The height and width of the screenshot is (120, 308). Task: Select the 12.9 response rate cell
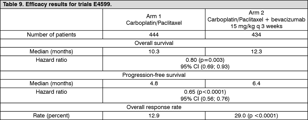coord(154,116)
